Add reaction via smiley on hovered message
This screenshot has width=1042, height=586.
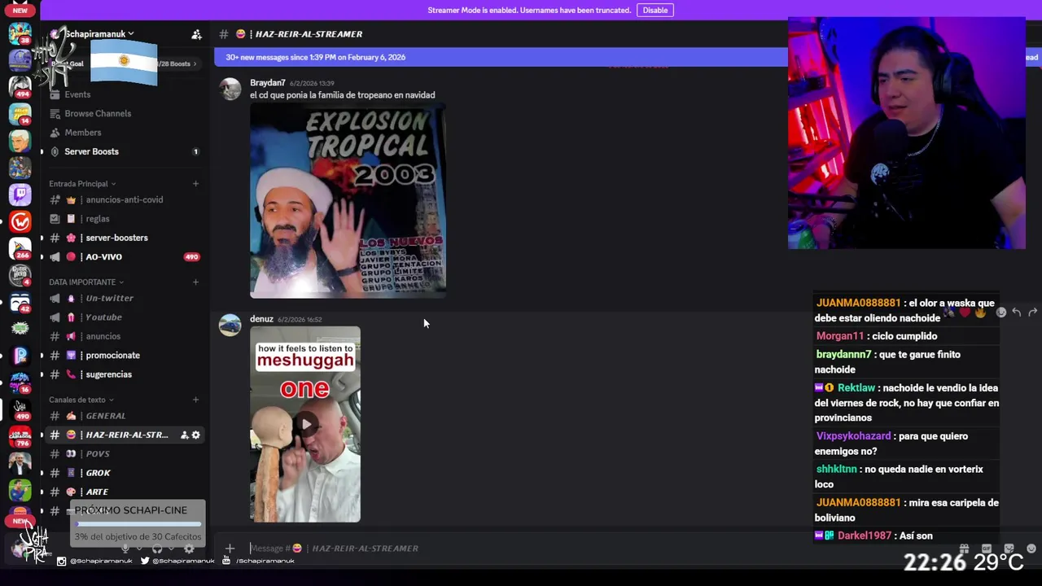coord(1001,313)
